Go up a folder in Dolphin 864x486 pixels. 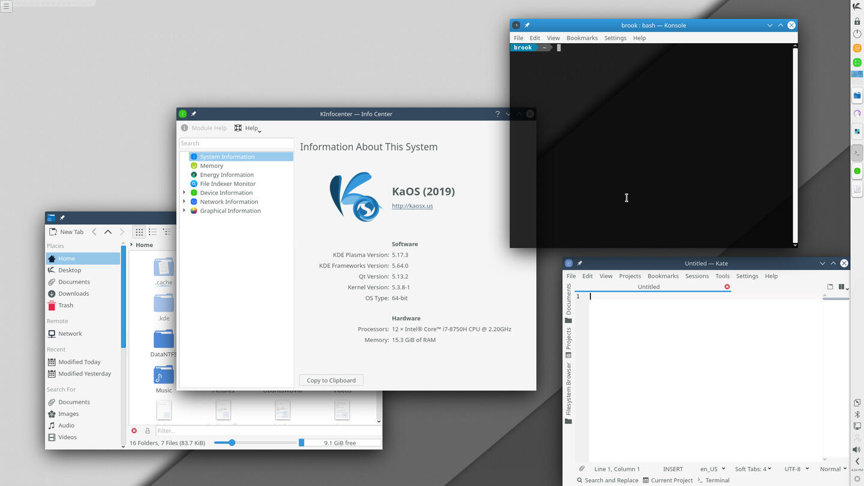coord(108,232)
